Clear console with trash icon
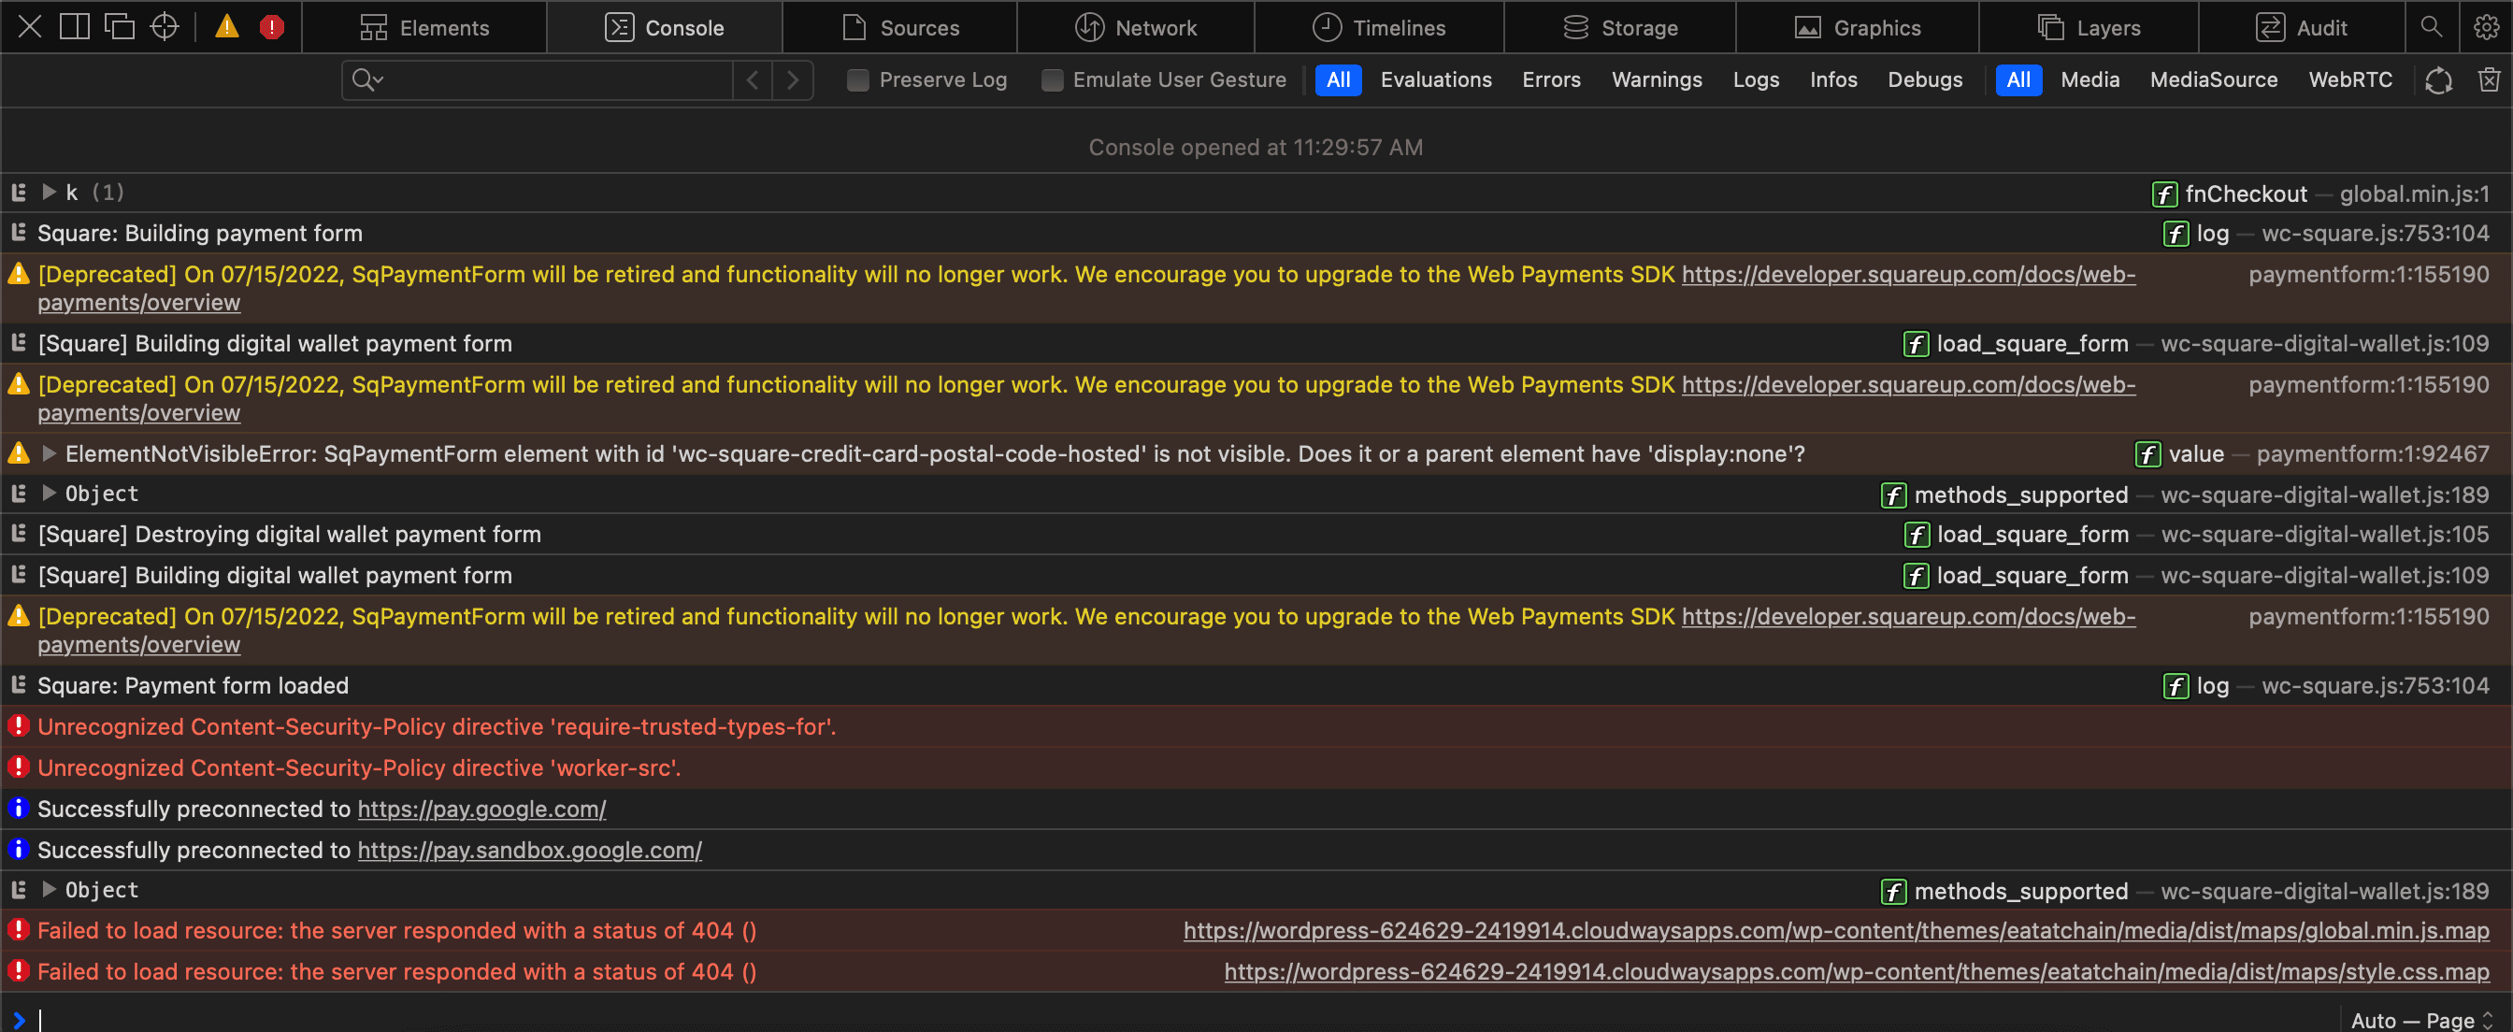Screen dimensions: 2513x1032 pos(2489,80)
